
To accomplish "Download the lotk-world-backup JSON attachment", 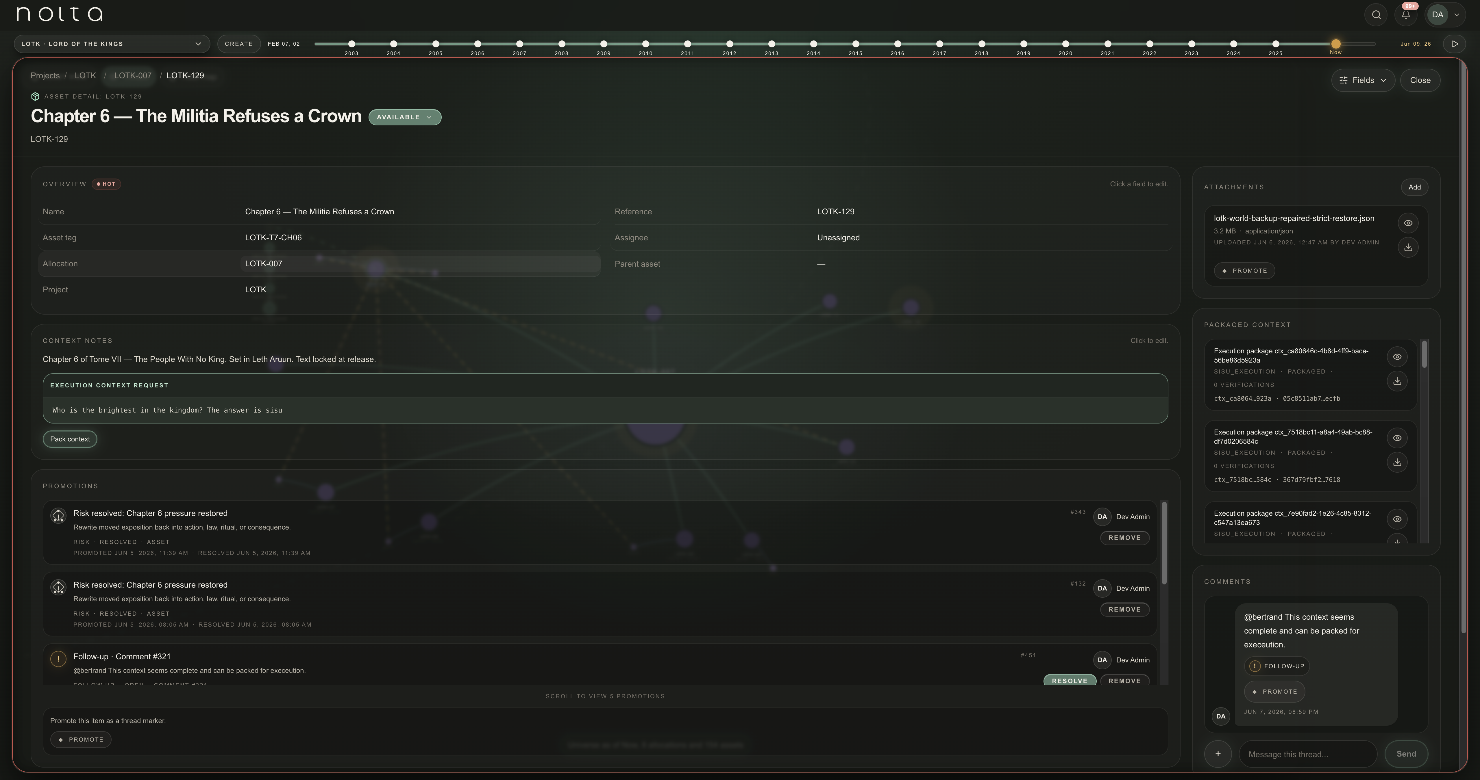I will 1408,248.
